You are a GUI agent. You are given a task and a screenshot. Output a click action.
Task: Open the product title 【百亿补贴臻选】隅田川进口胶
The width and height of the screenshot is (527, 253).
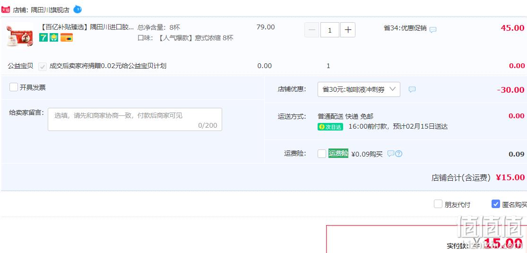point(86,27)
